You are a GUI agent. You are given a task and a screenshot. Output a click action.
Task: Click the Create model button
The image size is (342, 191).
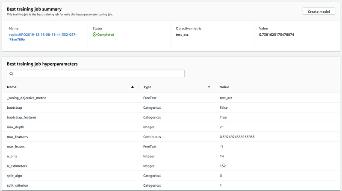(318, 12)
